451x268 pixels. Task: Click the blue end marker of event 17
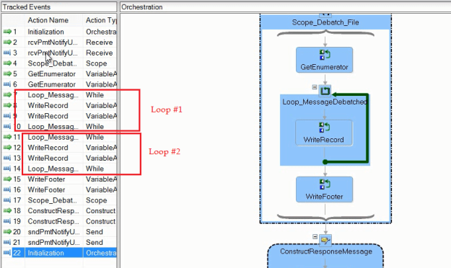click(7, 200)
